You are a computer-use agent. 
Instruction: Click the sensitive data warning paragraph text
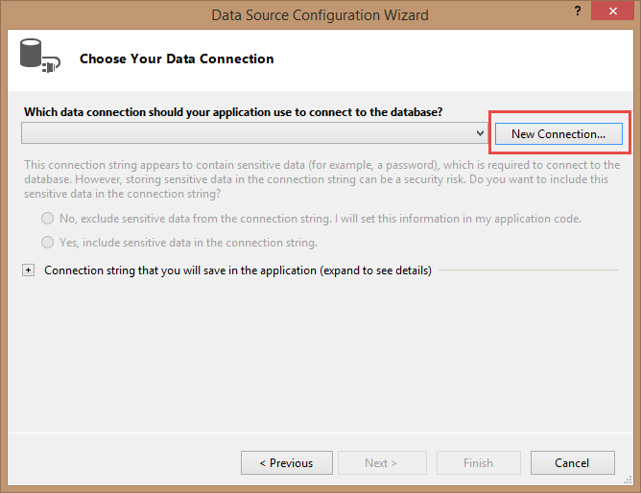coord(322,179)
